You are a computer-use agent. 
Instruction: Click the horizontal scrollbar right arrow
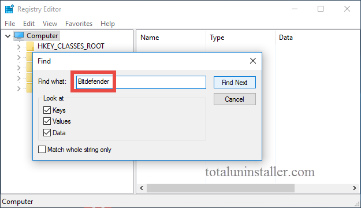355,188
